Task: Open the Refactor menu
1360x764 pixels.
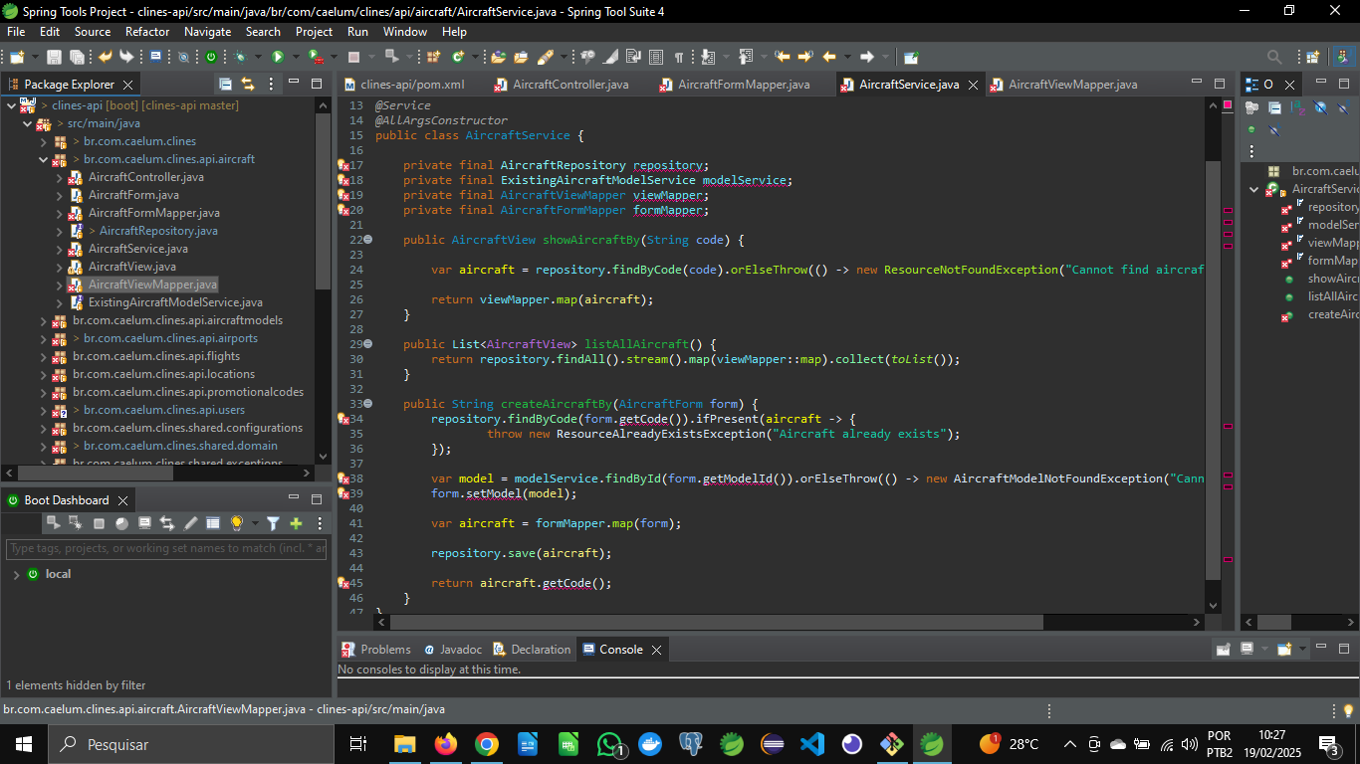Action: (x=147, y=32)
